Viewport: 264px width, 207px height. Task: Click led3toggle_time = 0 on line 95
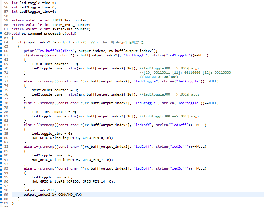pos(52,177)
